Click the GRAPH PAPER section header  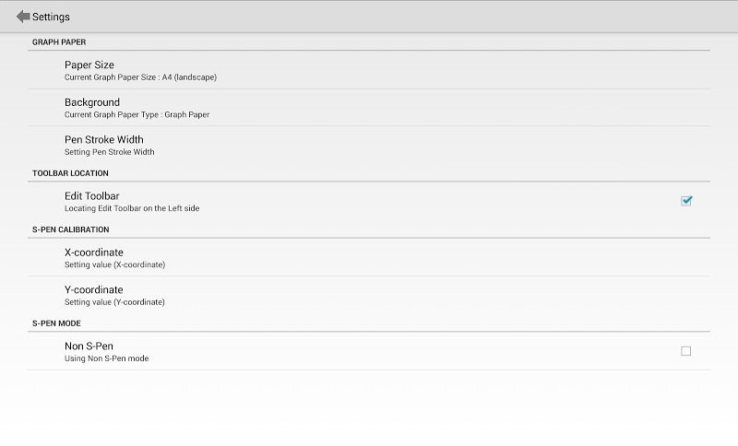coord(59,42)
